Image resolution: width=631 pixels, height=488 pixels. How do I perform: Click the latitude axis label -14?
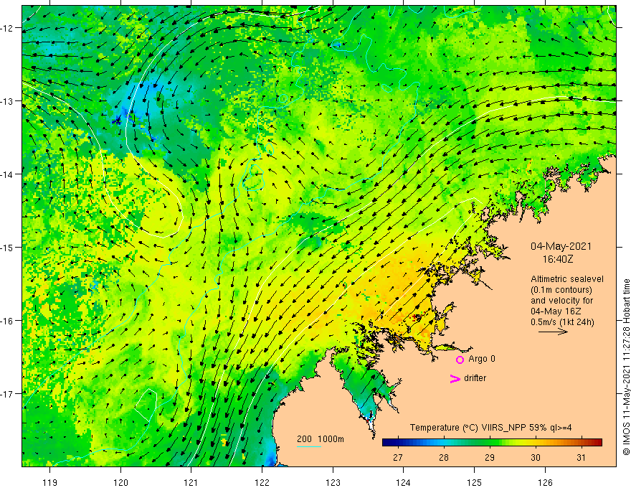click(x=8, y=174)
